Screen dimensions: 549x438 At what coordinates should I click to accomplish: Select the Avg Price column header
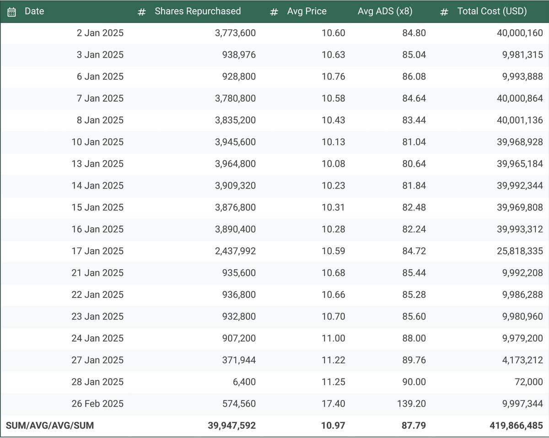coord(307,11)
